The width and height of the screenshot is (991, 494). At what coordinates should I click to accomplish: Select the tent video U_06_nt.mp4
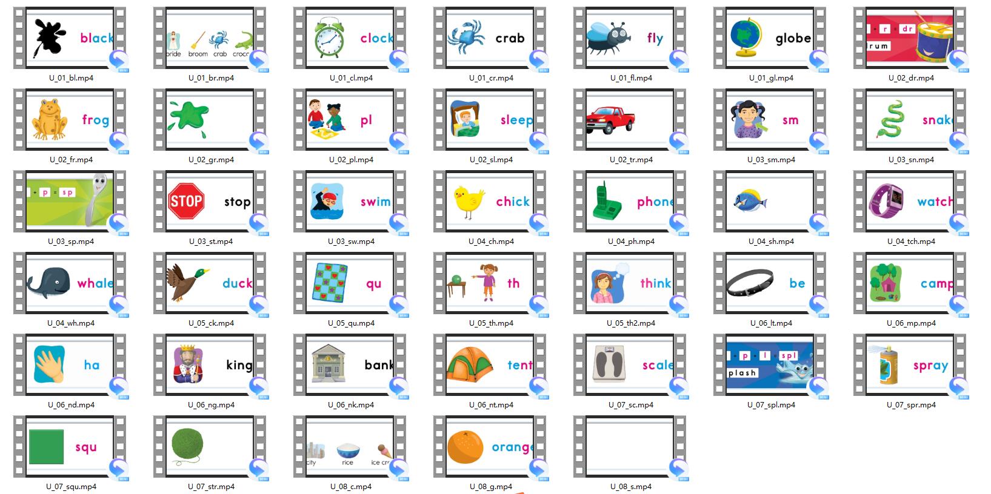coord(490,364)
